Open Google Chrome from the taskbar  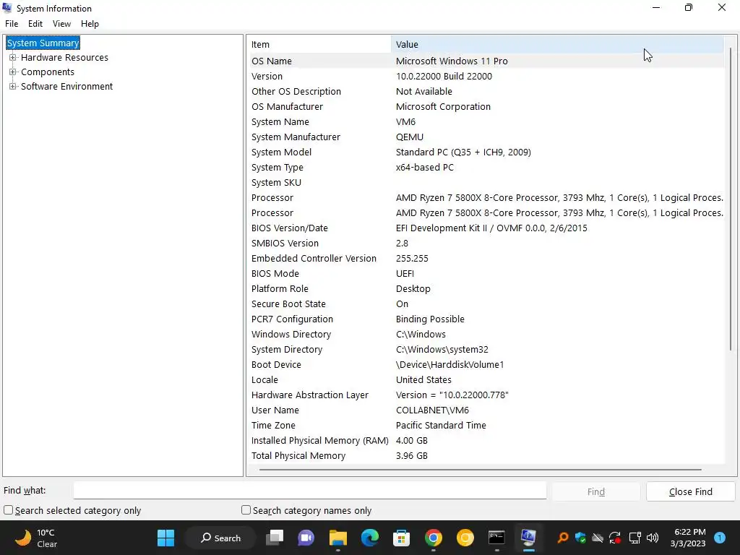434,538
